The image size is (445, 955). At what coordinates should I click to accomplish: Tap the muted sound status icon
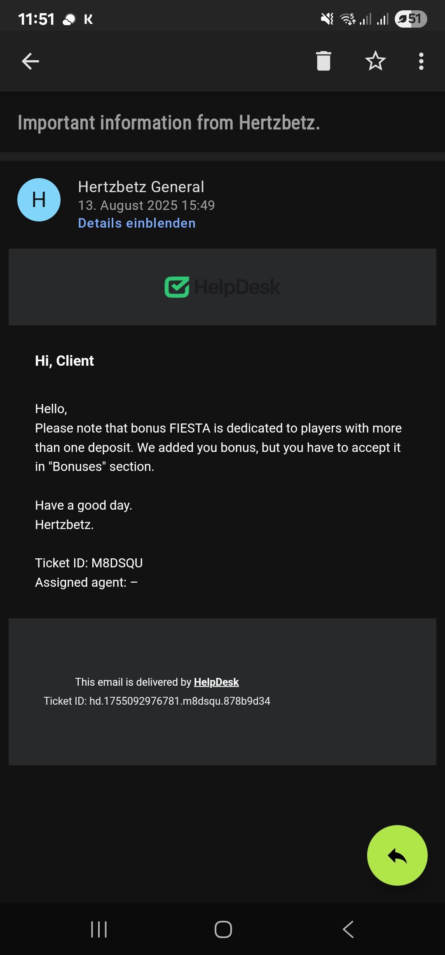(x=327, y=19)
